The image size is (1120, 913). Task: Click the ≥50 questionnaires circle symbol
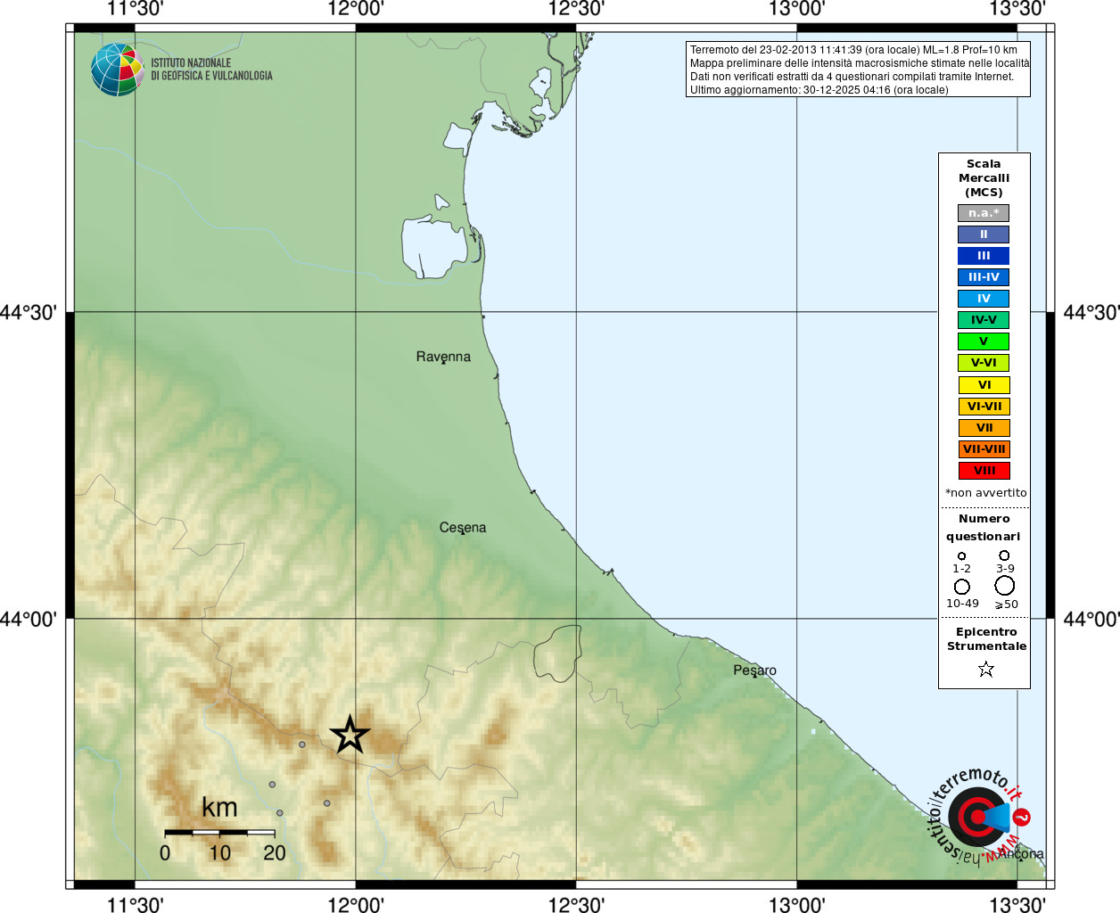coord(1005,586)
